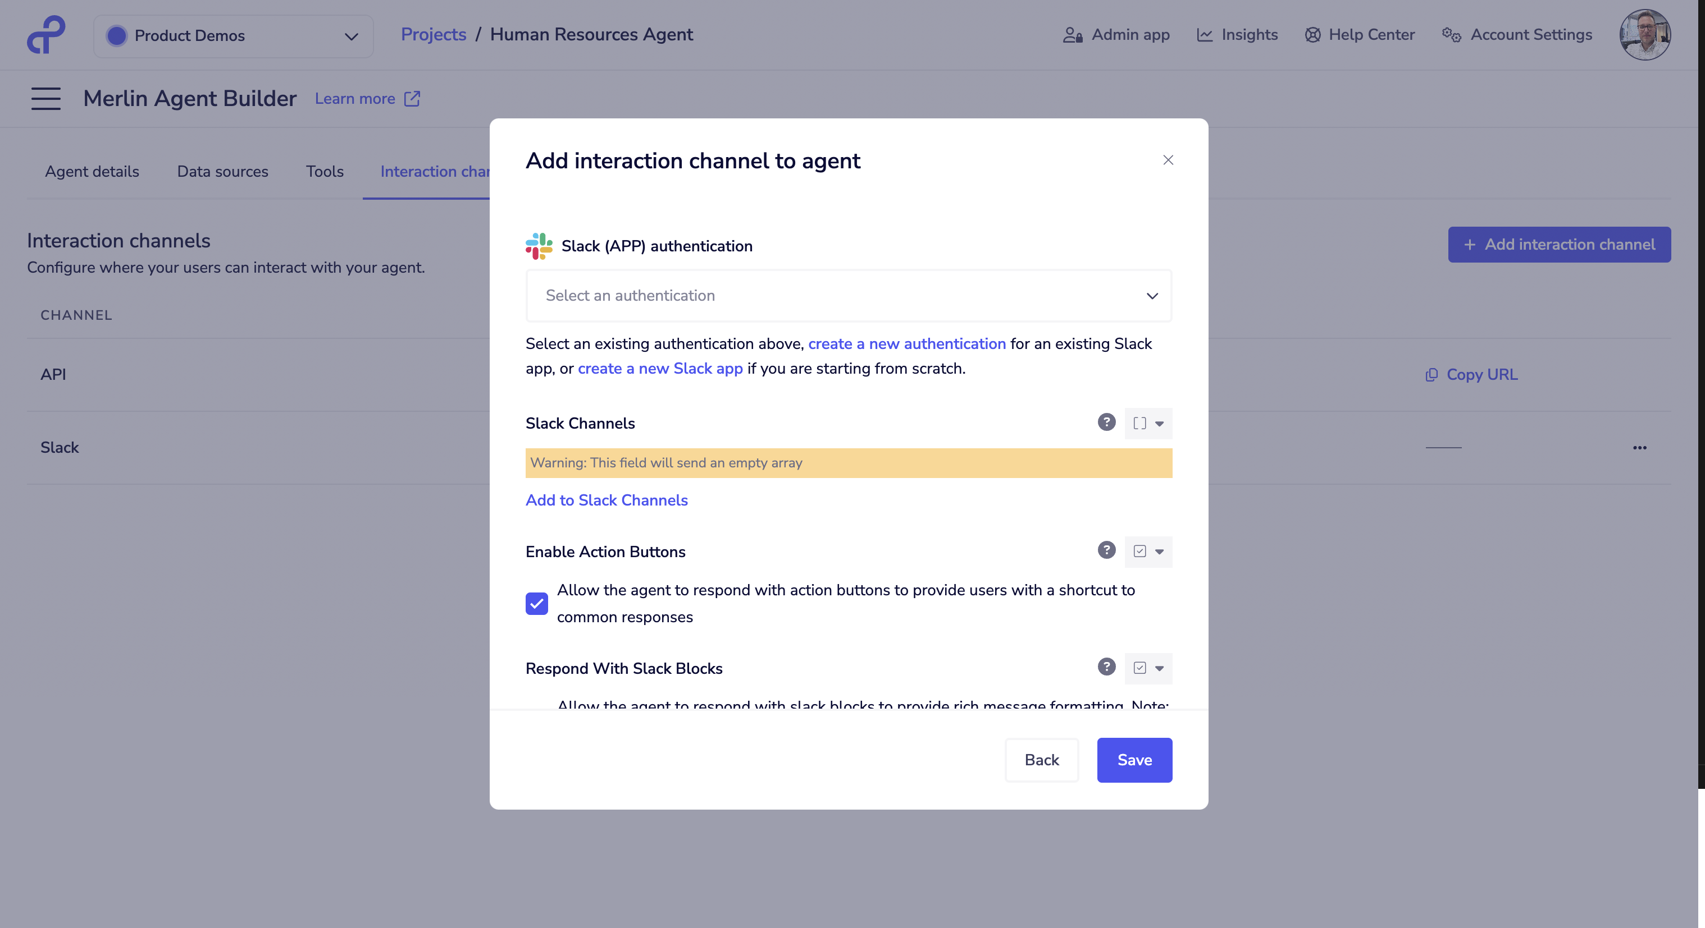Click the Slack logo in the dialog

(x=538, y=245)
